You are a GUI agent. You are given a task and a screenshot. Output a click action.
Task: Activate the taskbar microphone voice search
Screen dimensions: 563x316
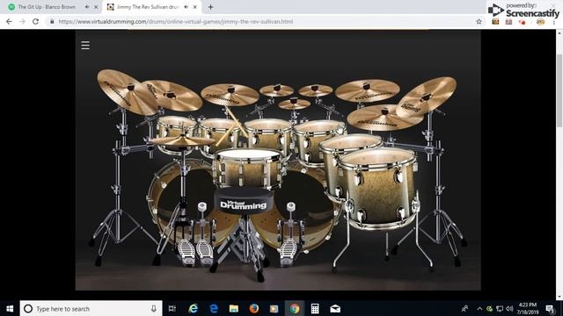point(154,308)
